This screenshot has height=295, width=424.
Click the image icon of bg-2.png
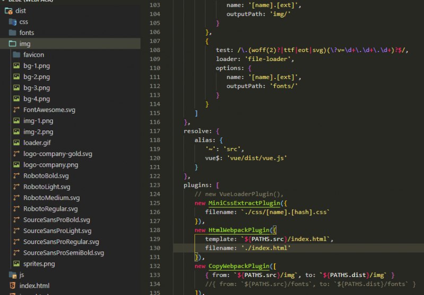click(16, 77)
